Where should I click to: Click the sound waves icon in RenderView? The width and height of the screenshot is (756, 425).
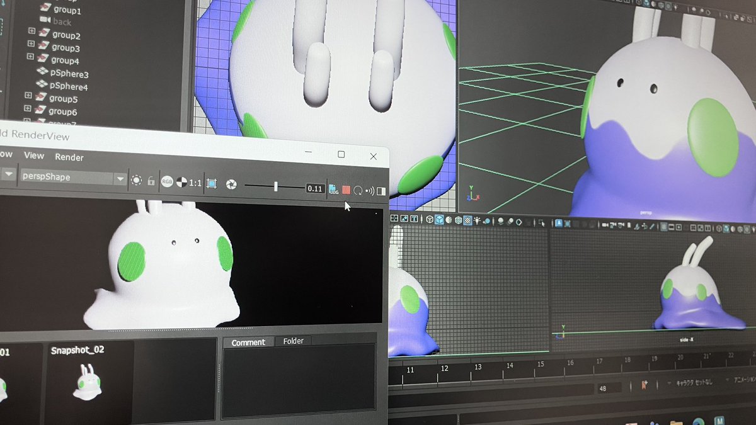(370, 191)
